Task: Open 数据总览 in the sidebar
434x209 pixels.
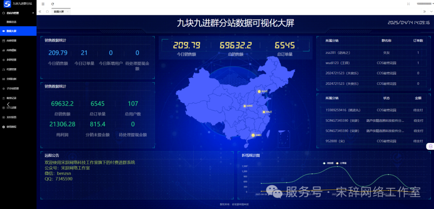Action: [18, 22]
